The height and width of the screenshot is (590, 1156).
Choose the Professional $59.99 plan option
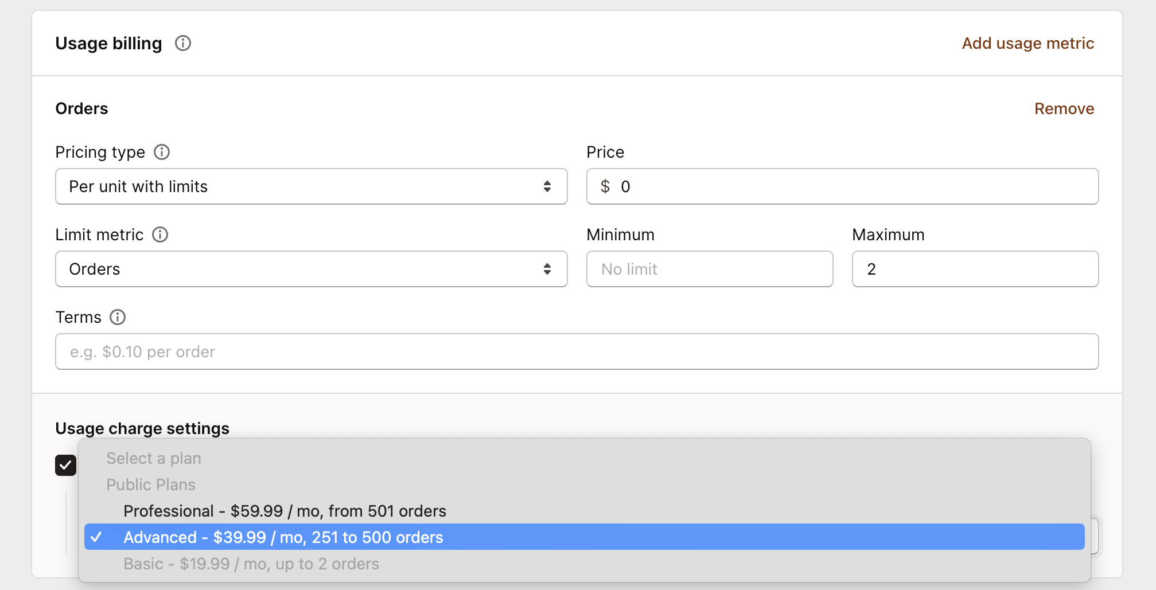tap(285, 511)
